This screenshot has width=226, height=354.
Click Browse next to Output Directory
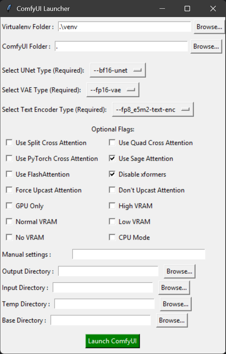179,271
